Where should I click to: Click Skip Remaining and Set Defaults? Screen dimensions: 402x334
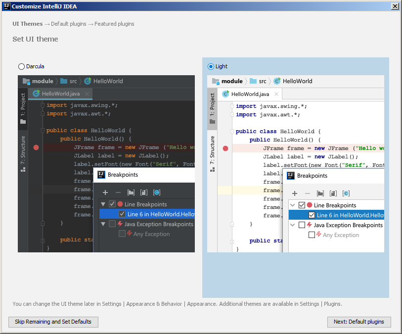click(x=53, y=322)
